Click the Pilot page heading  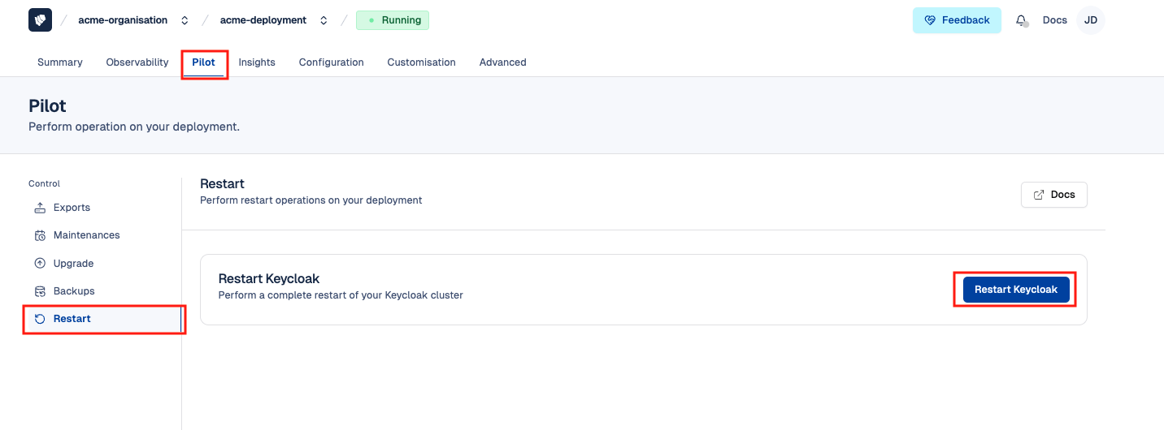47,106
